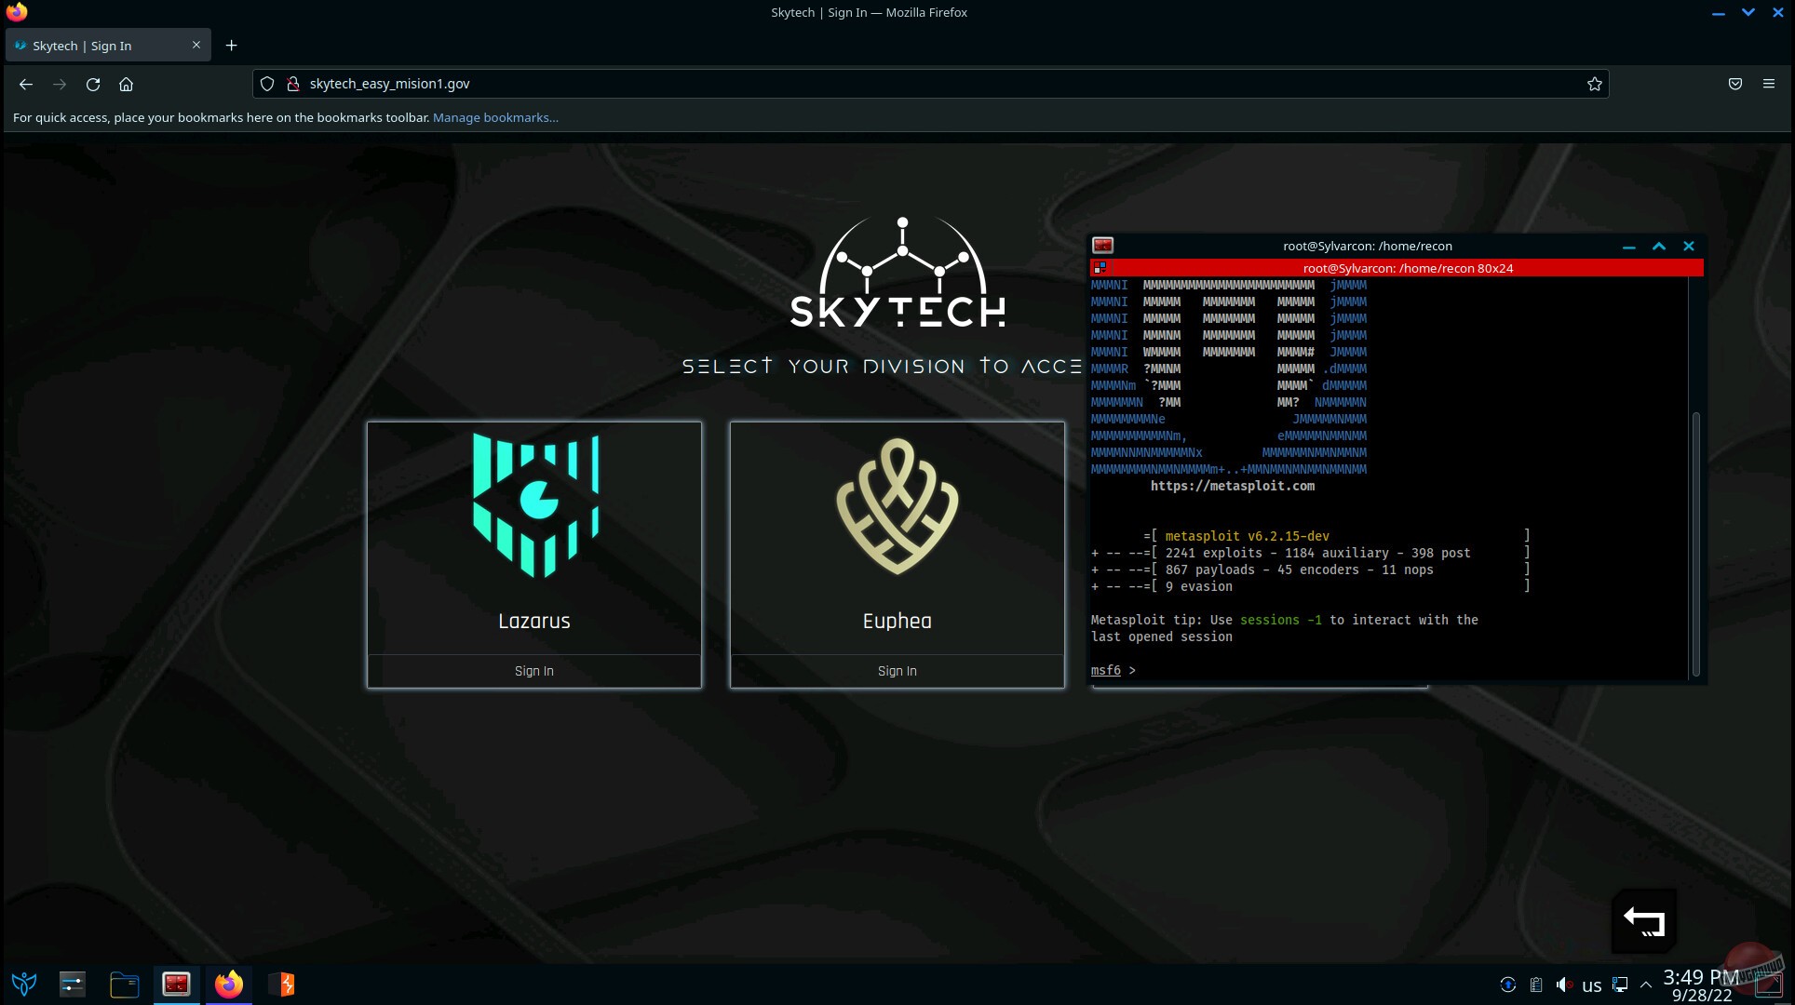
Task: Open the keyboard layout selector showing us
Action: [1590, 985]
